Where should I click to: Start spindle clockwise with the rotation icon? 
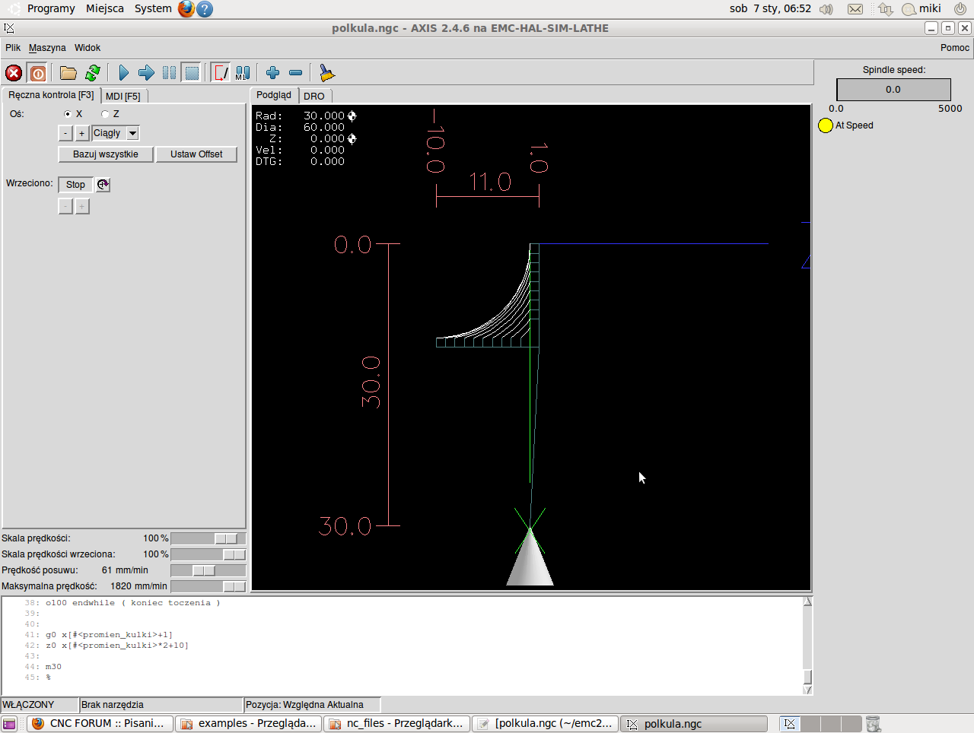click(103, 185)
